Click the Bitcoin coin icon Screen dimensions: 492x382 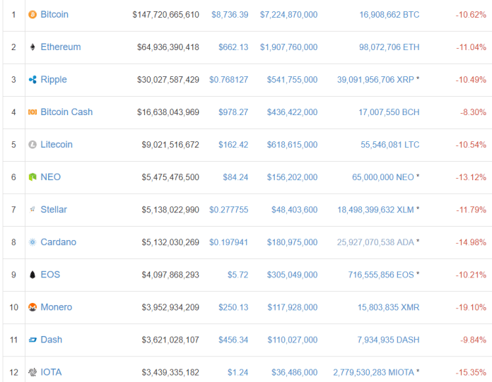[32, 14]
